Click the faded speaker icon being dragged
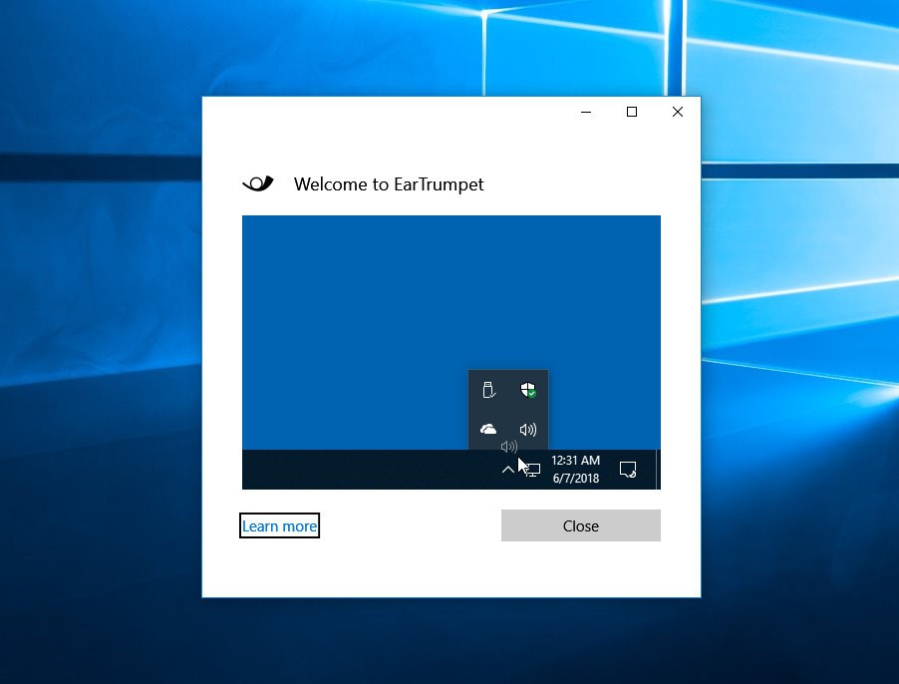 coord(509,446)
